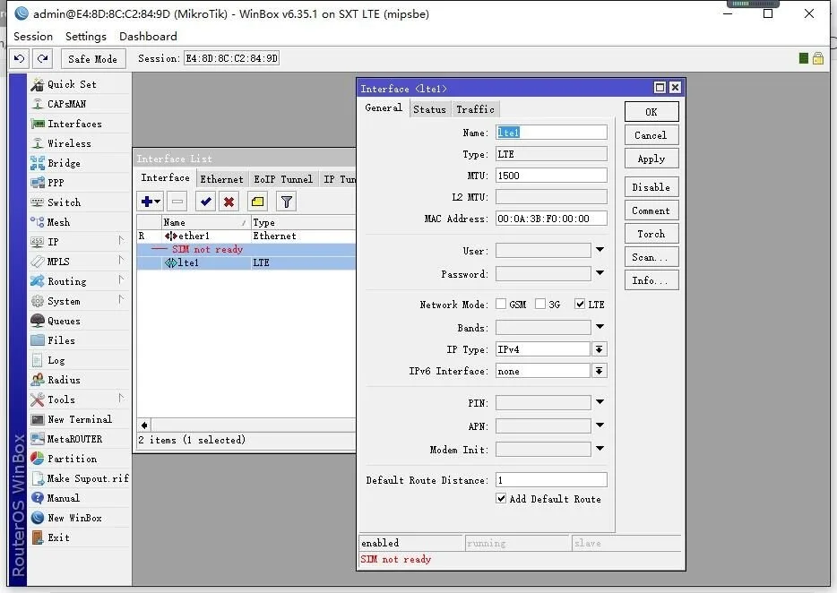This screenshot has height=593, width=837.
Task: Click the Disable button
Action: click(x=651, y=187)
